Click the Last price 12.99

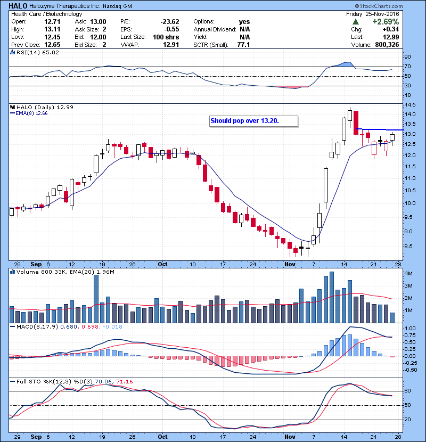[x=391, y=37]
